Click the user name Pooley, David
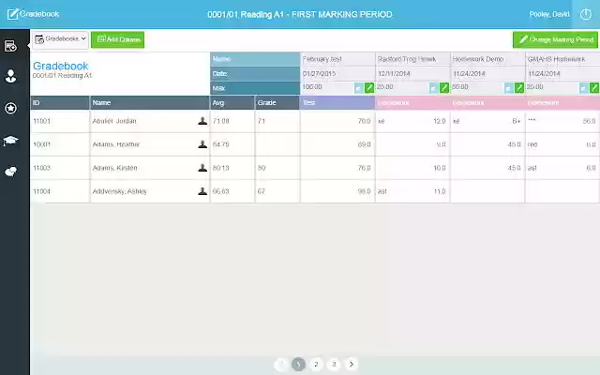This screenshot has height=375, width=600. 549,14
